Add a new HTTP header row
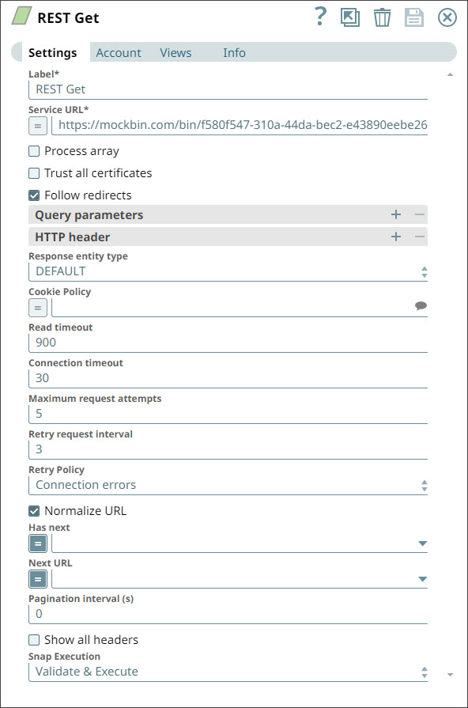 pyautogui.click(x=395, y=237)
